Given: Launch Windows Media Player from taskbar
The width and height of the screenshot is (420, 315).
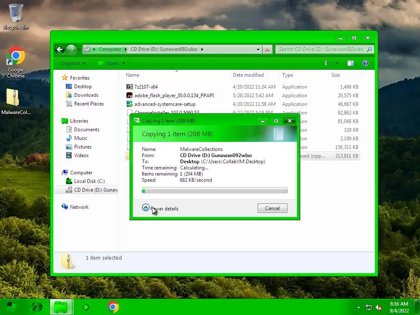Looking at the screenshot, I should click(86, 307).
